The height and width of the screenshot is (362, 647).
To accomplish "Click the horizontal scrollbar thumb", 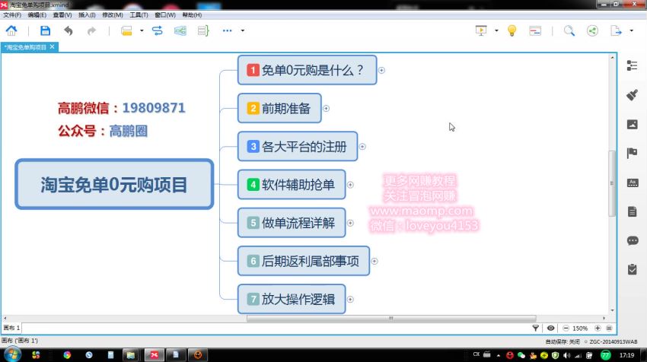I will point(391,319).
